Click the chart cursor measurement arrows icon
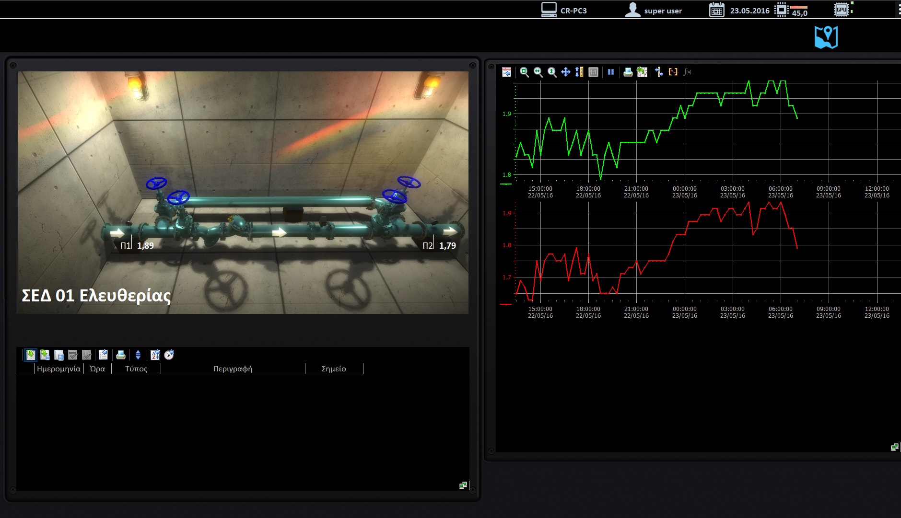The image size is (901, 518). pos(659,72)
